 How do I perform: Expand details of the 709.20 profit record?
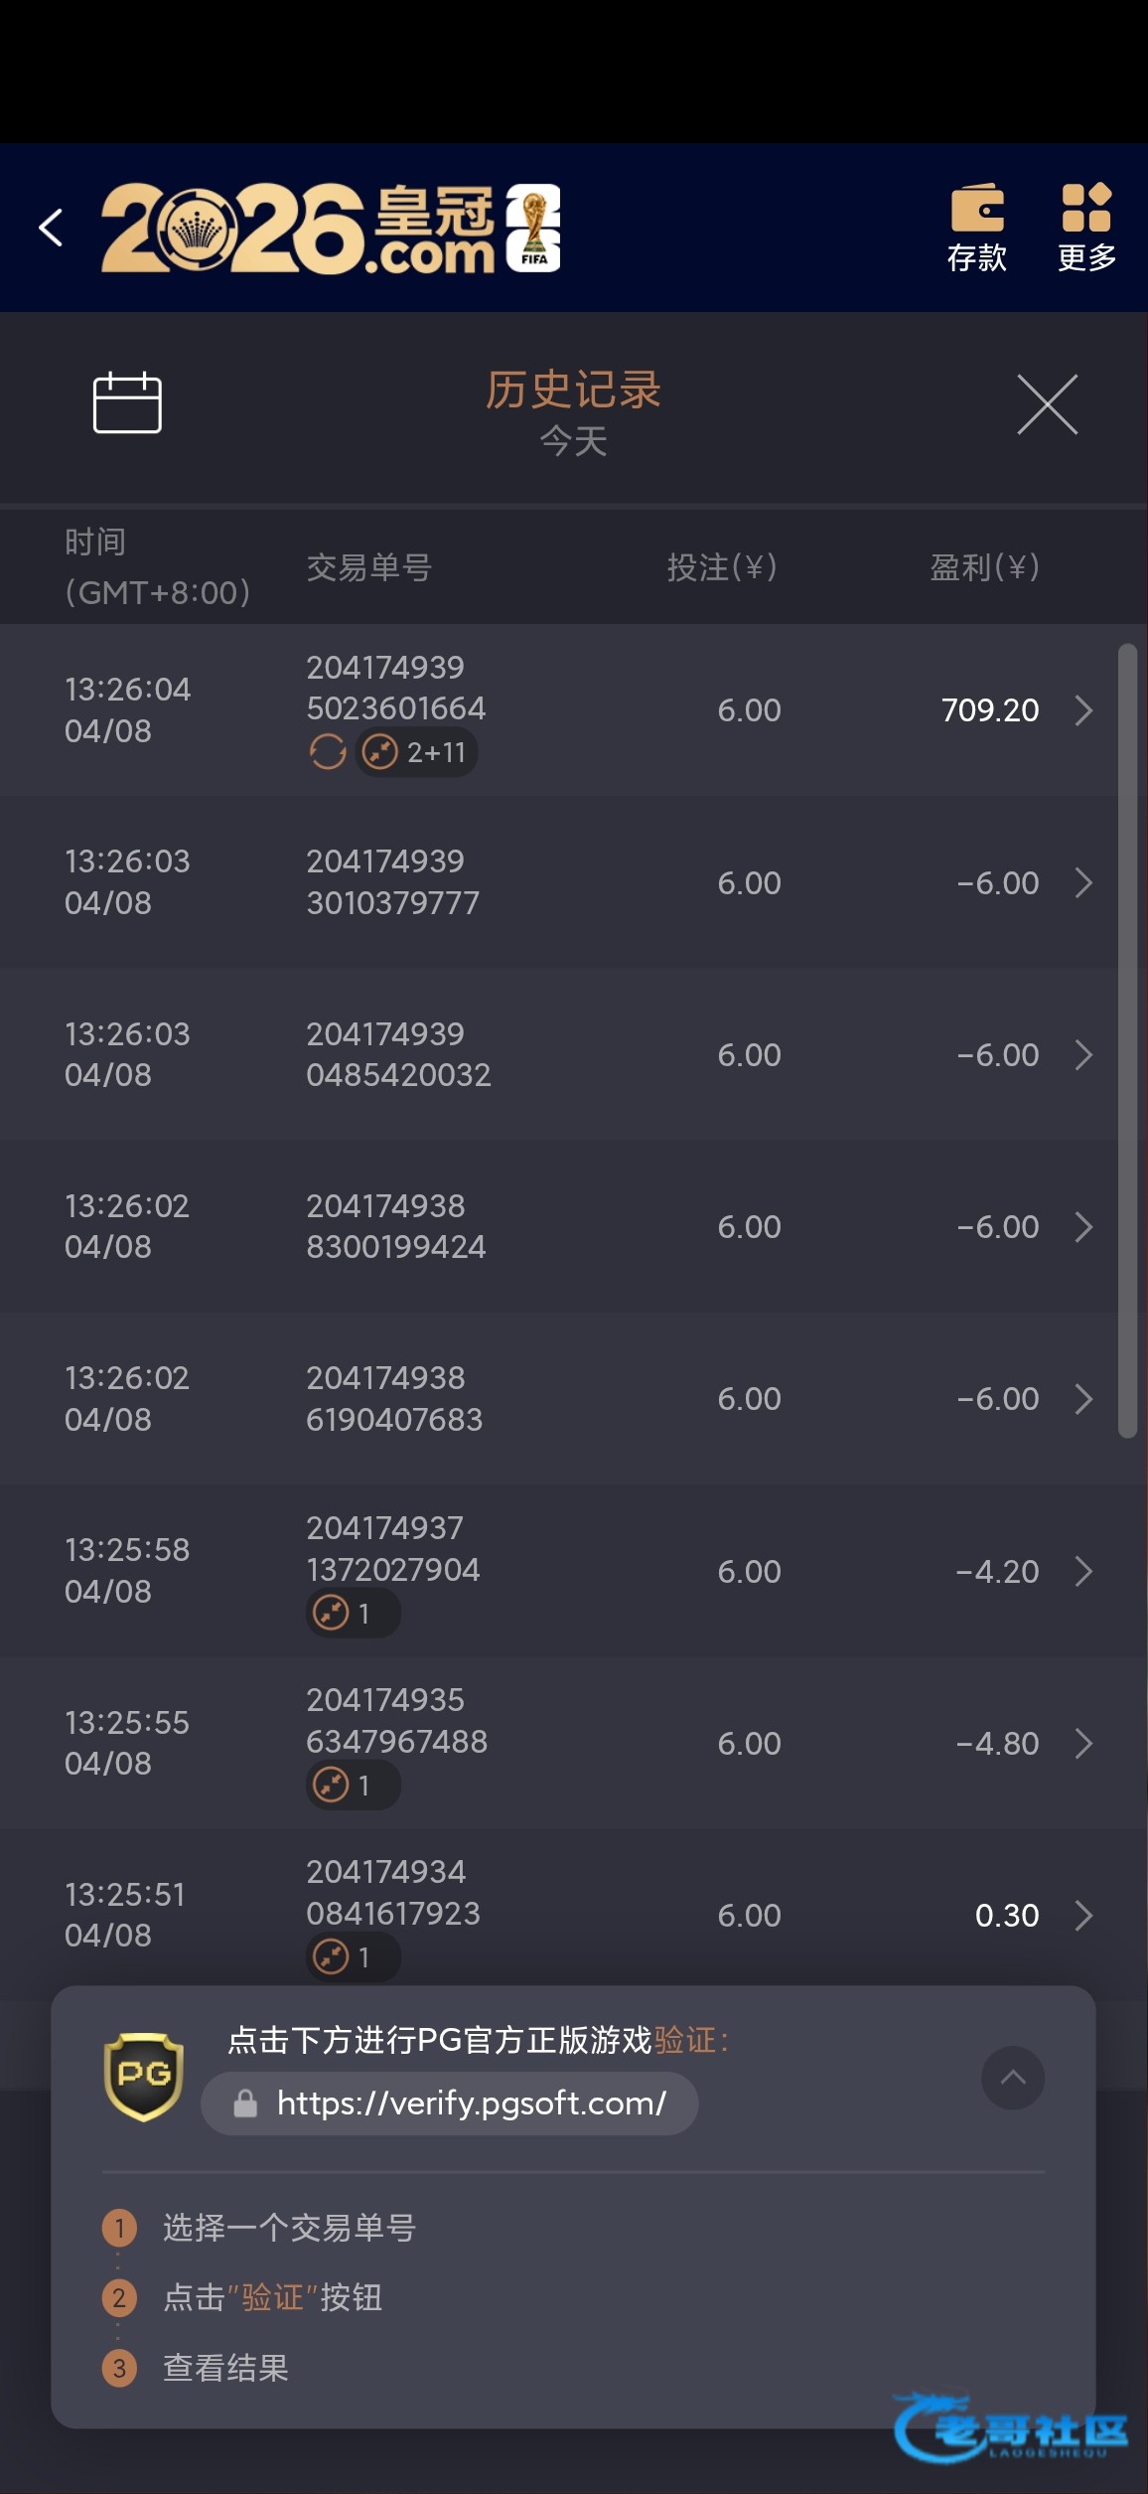(1083, 710)
